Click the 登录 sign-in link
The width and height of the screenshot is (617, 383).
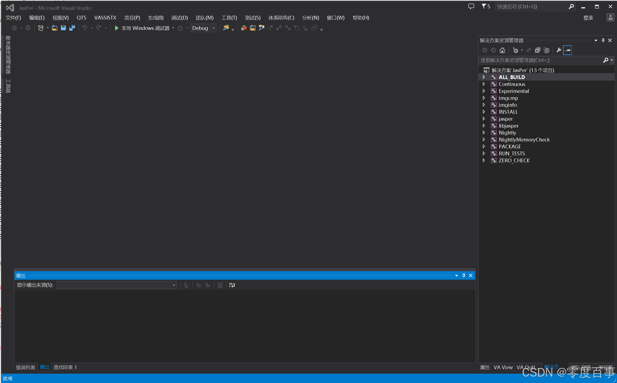click(588, 18)
